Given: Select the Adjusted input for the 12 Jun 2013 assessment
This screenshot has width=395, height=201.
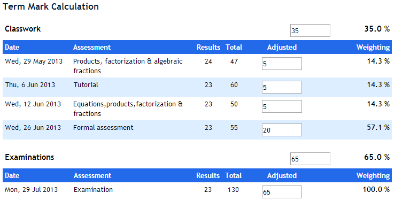Looking at the screenshot, I should [x=282, y=106].
